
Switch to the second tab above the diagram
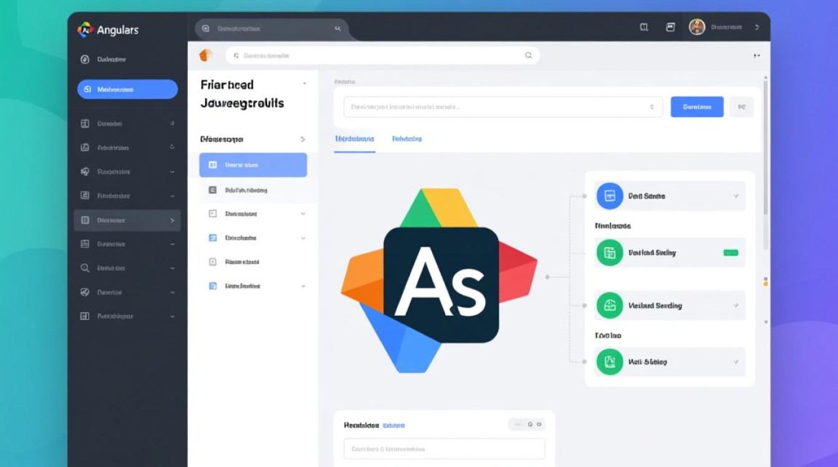(407, 138)
